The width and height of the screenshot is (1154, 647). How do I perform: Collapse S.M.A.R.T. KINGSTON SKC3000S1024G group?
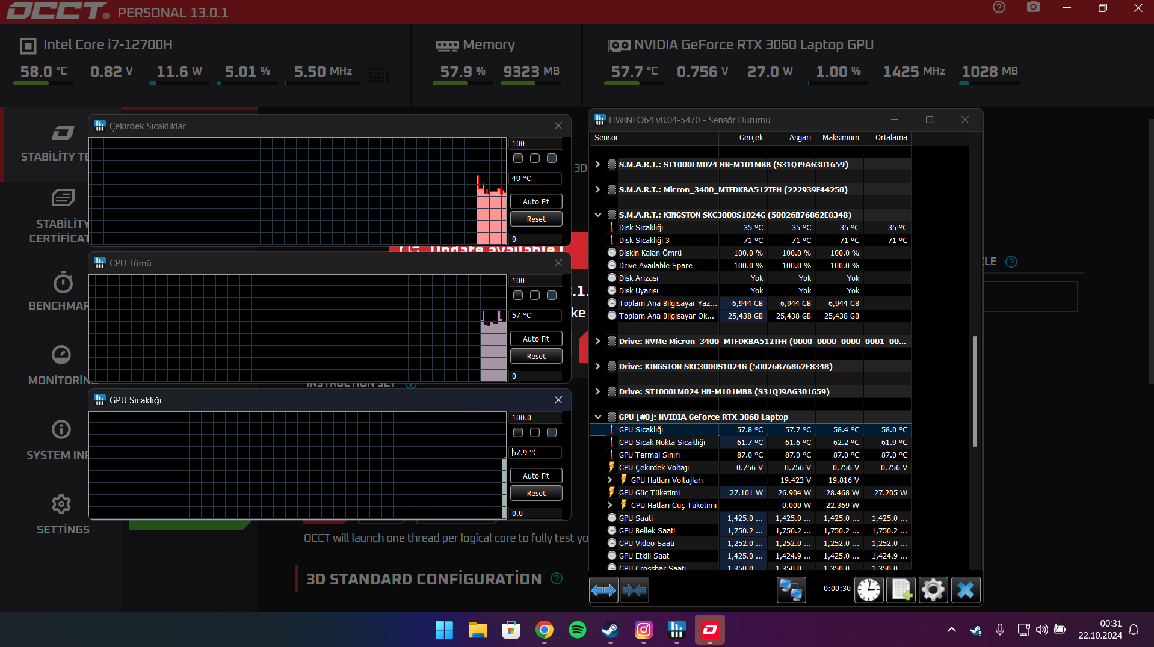(x=597, y=215)
